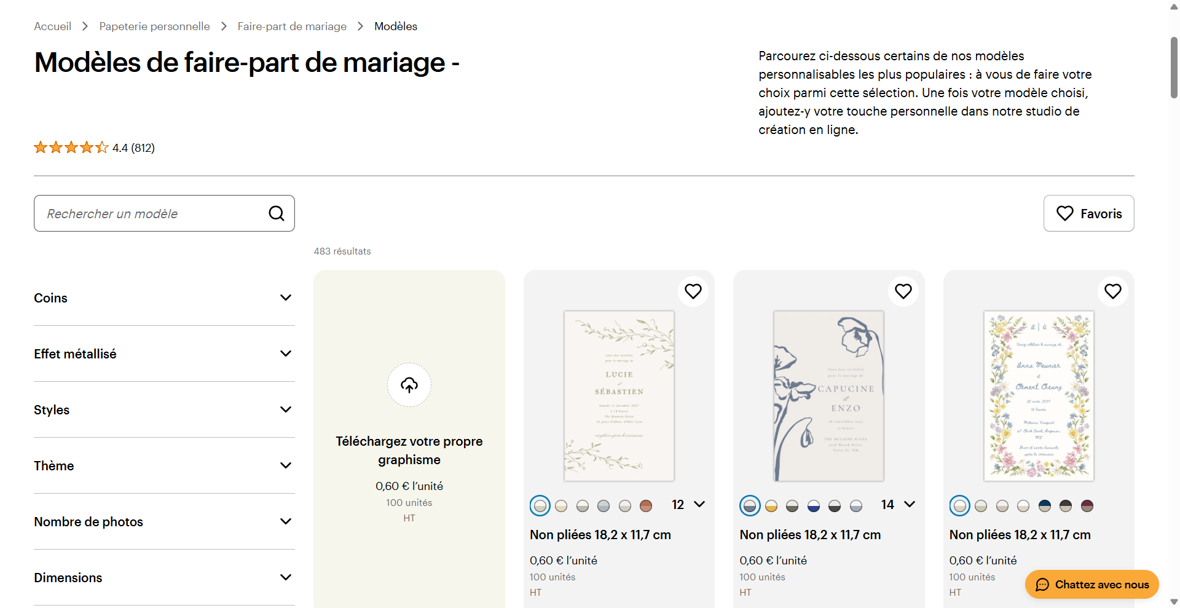The width and height of the screenshot is (1180, 608).
Task: Choose white fourth swatch on floral design
Action: 1023,506
